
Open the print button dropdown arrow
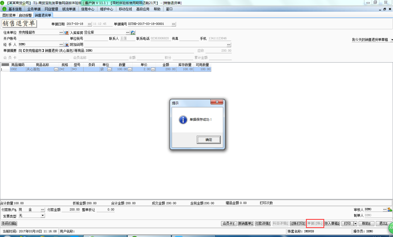coord(355,224)
